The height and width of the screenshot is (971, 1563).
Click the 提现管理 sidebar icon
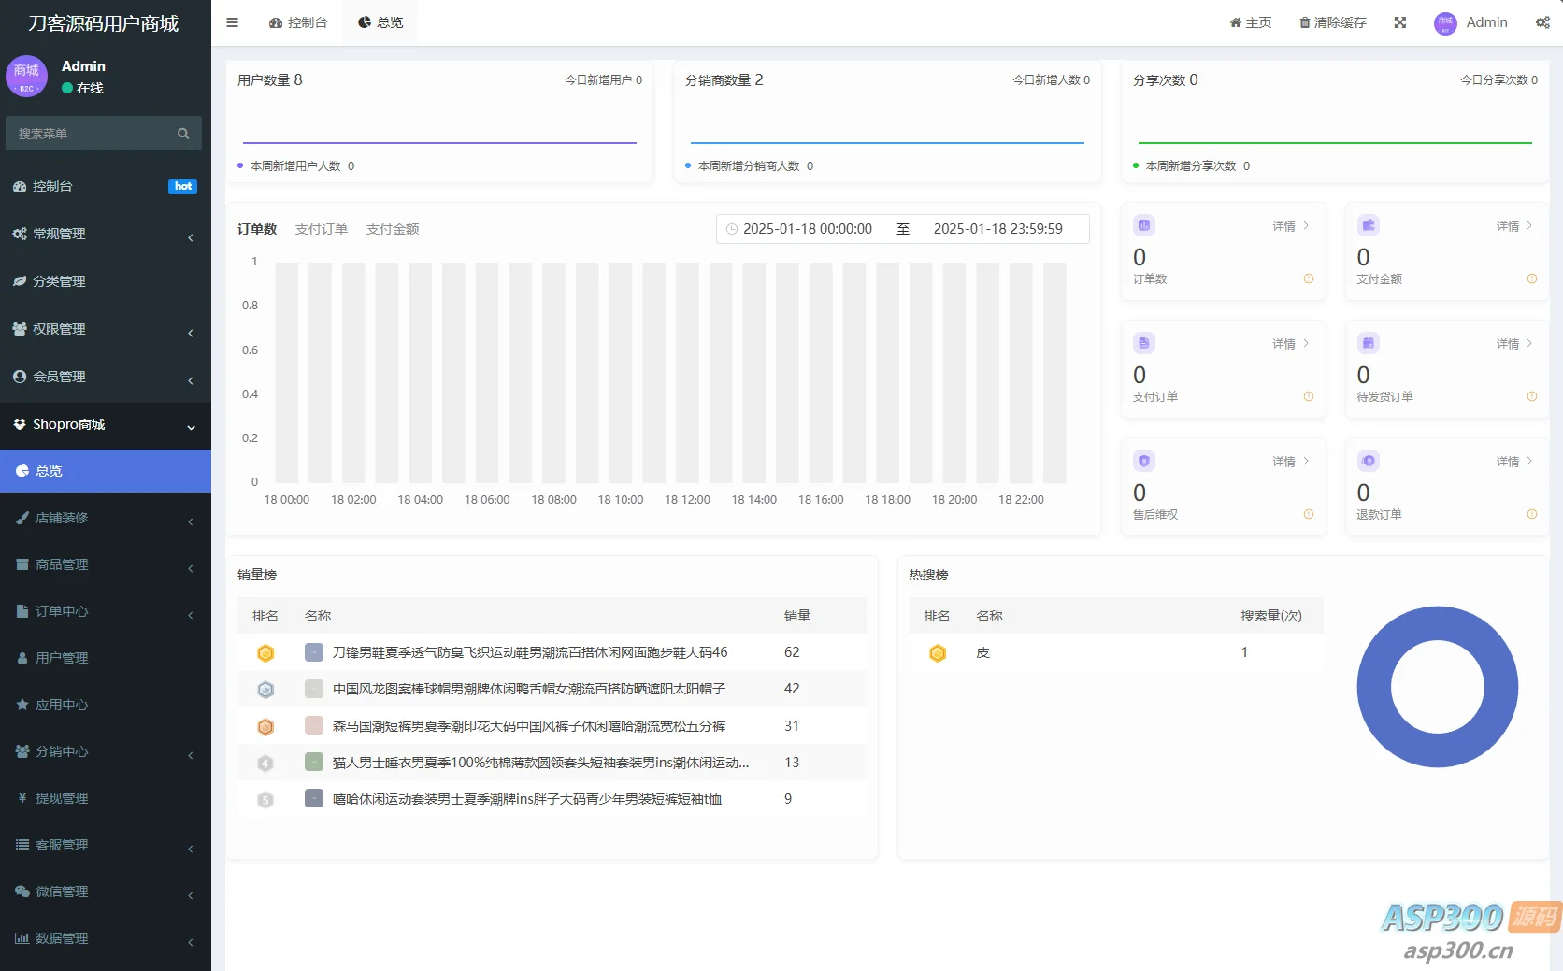pos(22,797)
